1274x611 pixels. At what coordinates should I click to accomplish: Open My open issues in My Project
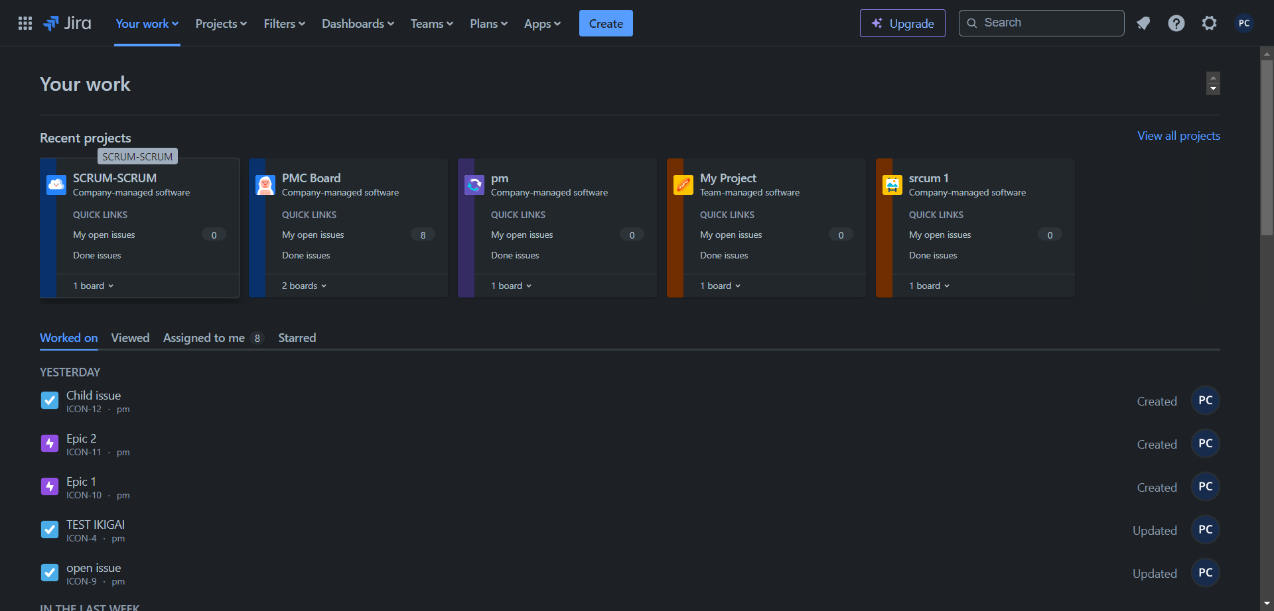[731, 235]
